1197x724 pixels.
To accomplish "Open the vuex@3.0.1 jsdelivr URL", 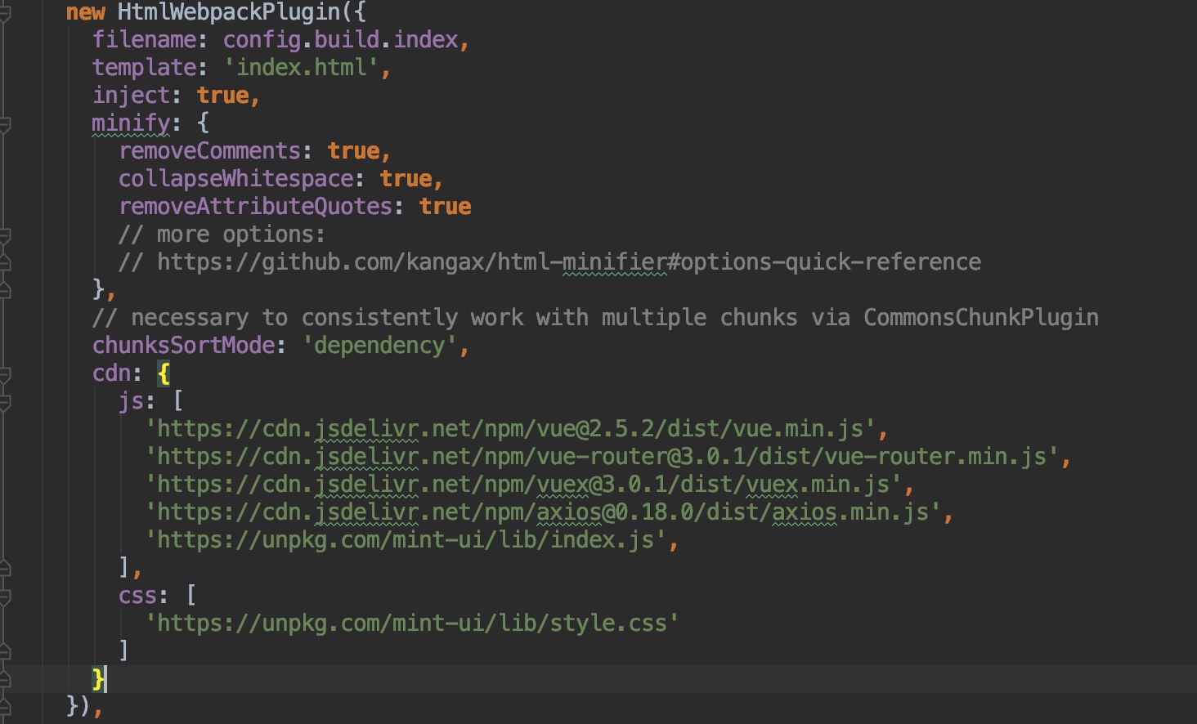I will point(523,485).
